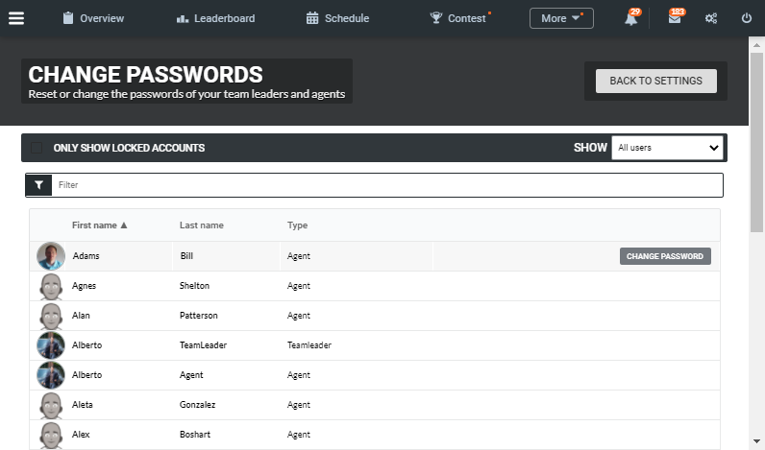This screenshot has width=765, height=450.
Task: Focus the Filter text field
Action: tap(387, 185)
